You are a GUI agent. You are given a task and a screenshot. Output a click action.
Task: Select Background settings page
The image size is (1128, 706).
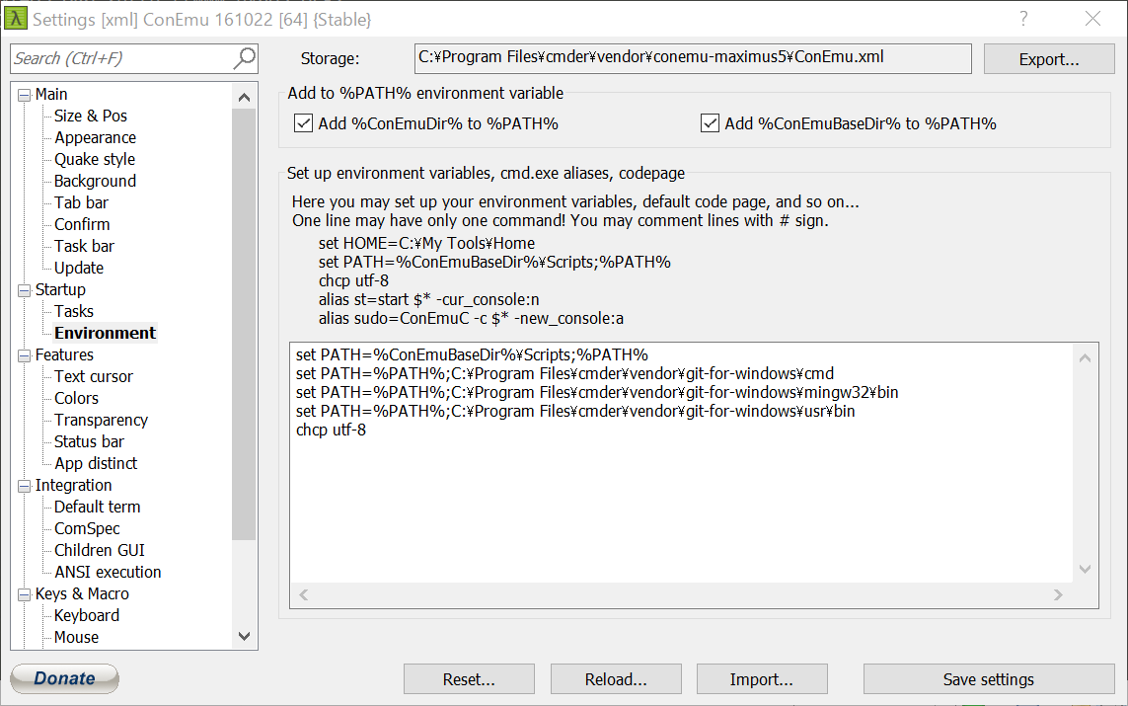(95, 181)
